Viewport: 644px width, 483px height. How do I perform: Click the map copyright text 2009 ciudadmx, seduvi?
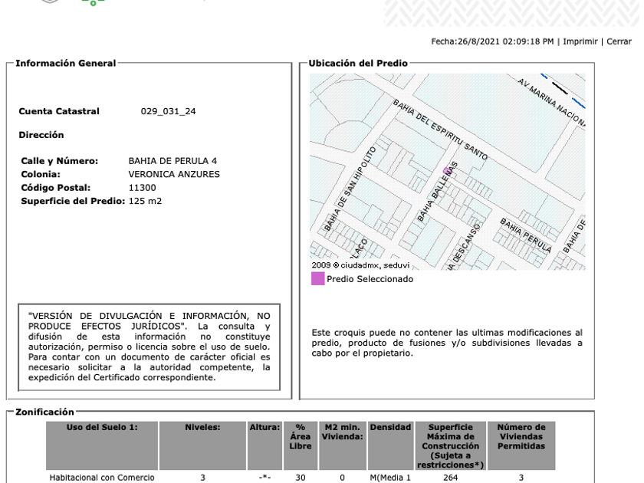[360, 265]
